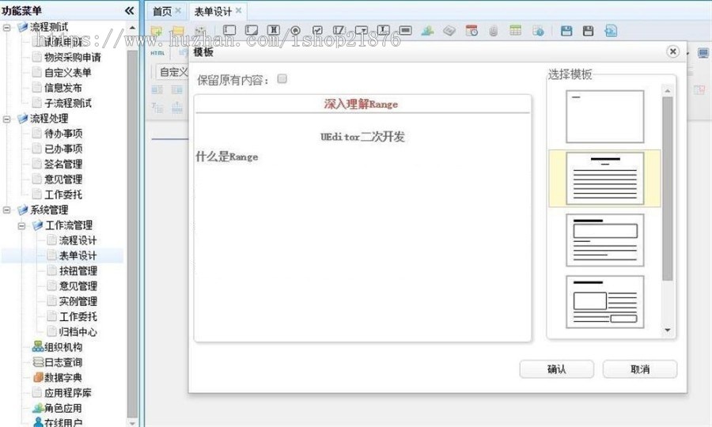Click the left menu scrollbar down arrow
The image size is (712, 427).
coord(132,423)
